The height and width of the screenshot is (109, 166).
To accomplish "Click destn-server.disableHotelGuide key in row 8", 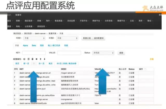I will click(x=33, y=103).
